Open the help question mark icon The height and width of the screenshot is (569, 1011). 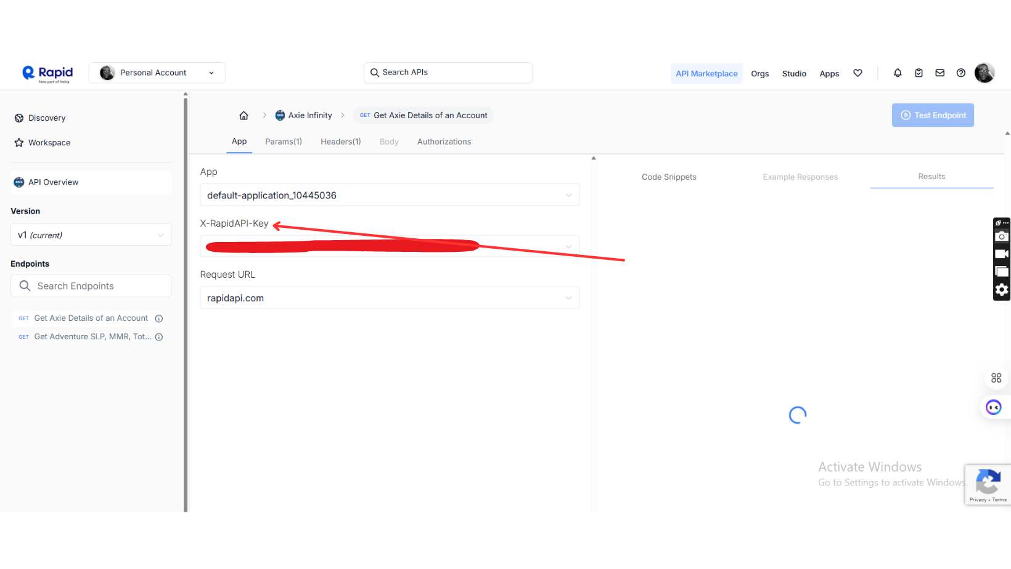(960, 73)
